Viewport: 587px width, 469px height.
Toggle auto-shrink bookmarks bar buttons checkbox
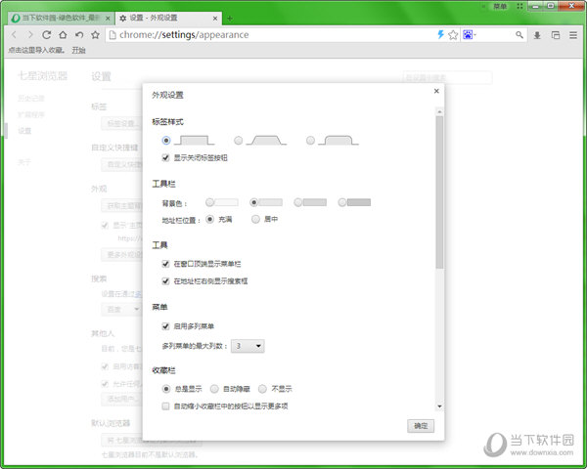(x=165, y=406)
